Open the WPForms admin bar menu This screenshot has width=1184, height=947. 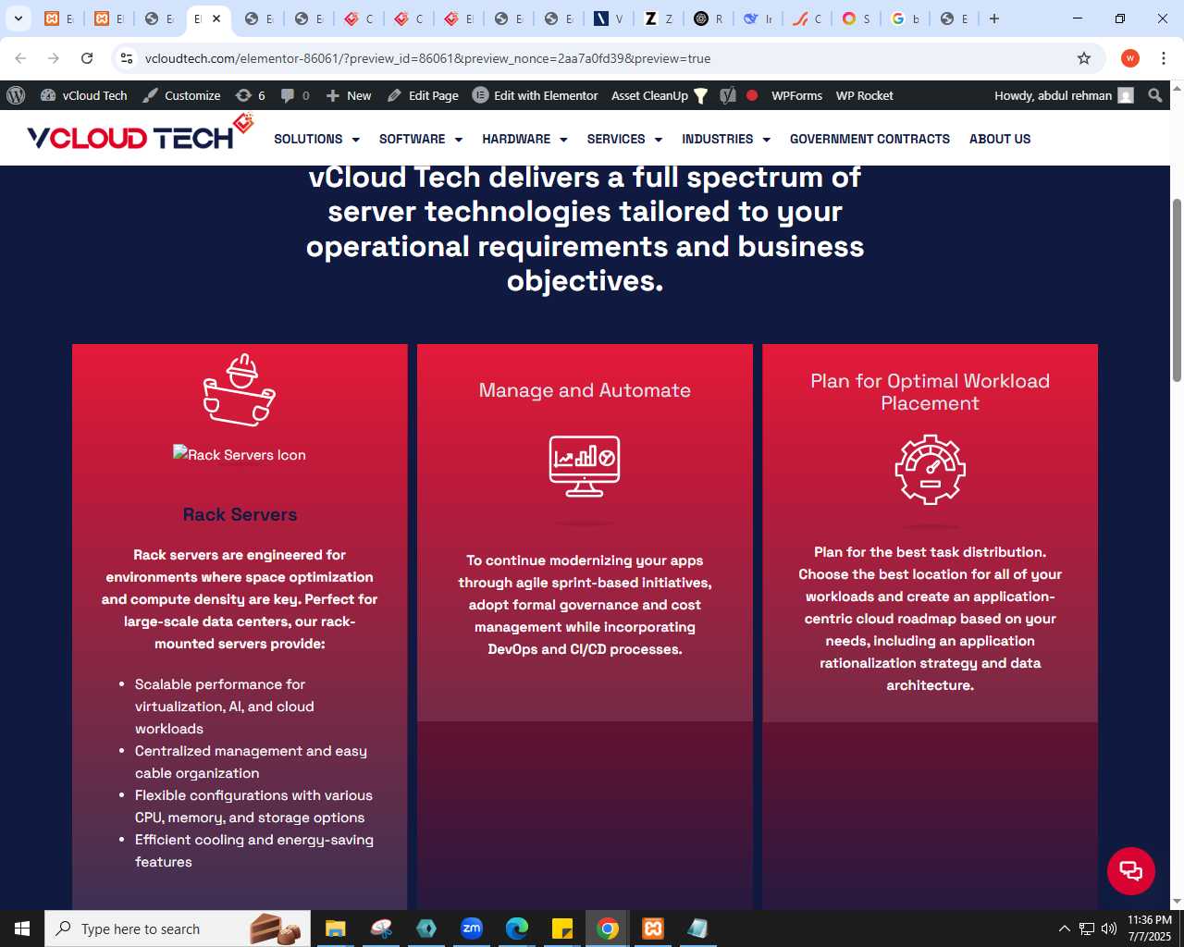pos(796,95)
